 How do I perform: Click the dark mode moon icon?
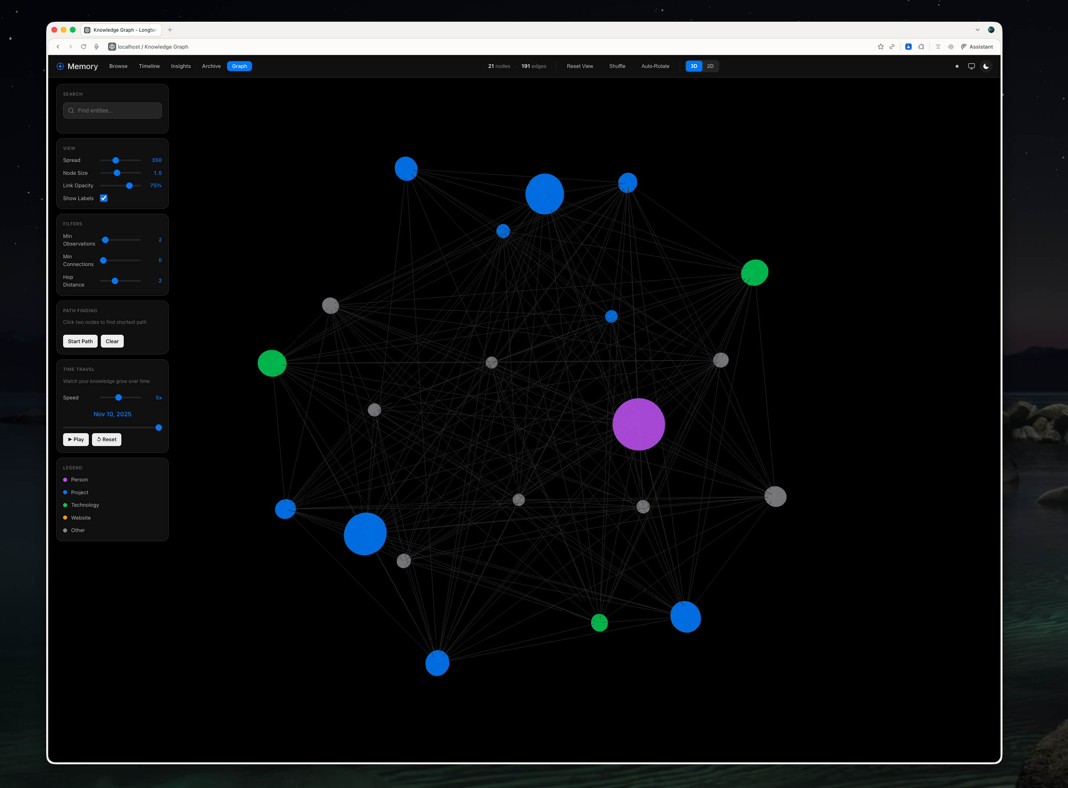click(x=986, y=66)
